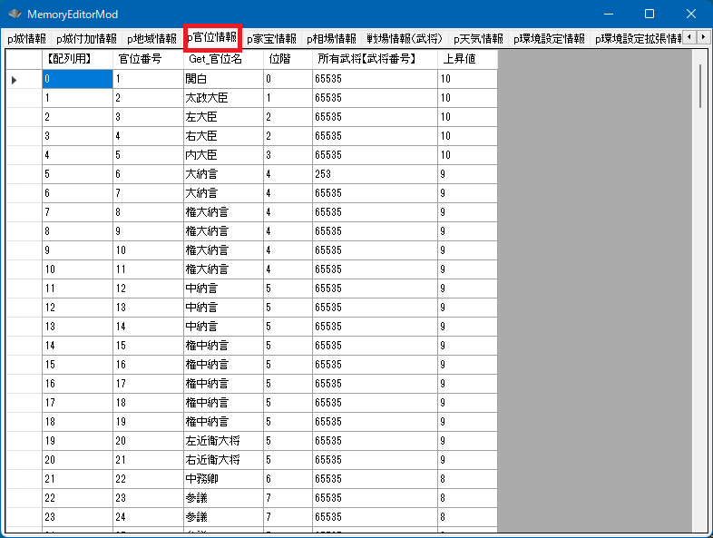
Task: Switch to the p地域情報 tab
Action: click(151, 39)
